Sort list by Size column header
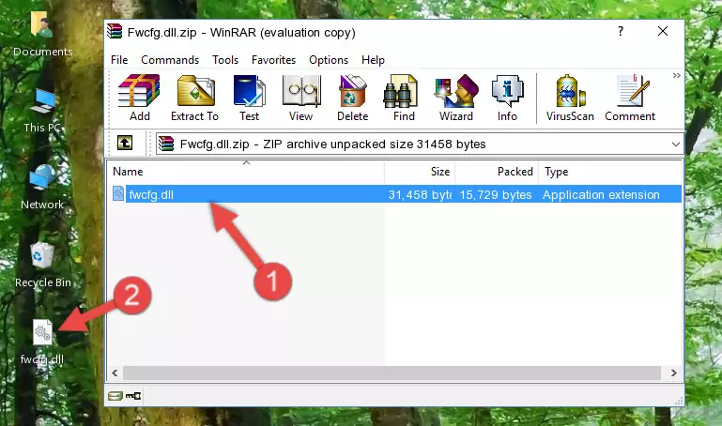This screenshot has width=722, height=426. (x=420, y=171)
